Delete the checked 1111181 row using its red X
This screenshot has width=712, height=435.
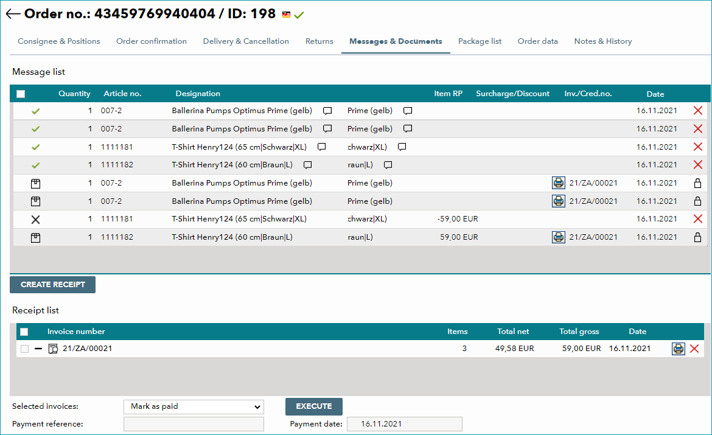(698, 147)
